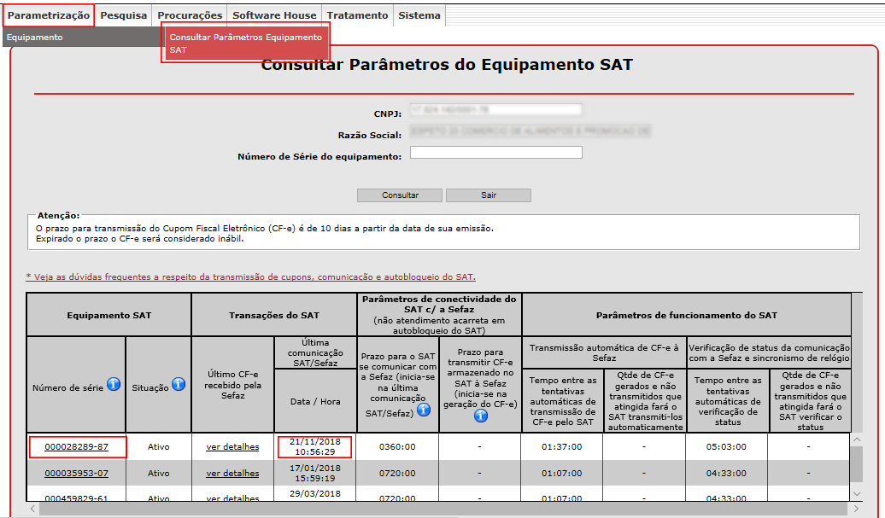The height and width of the screenshot is (518, 885).
Task: Open the Procurações menu
Action: click(190, 15)
